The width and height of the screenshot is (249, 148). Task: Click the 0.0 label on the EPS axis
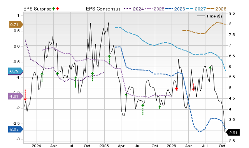click(x=17, y=46)
